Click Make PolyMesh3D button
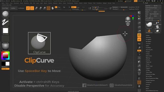The width and height of the screenshot is (164, 92). click(x=155, y=14)
